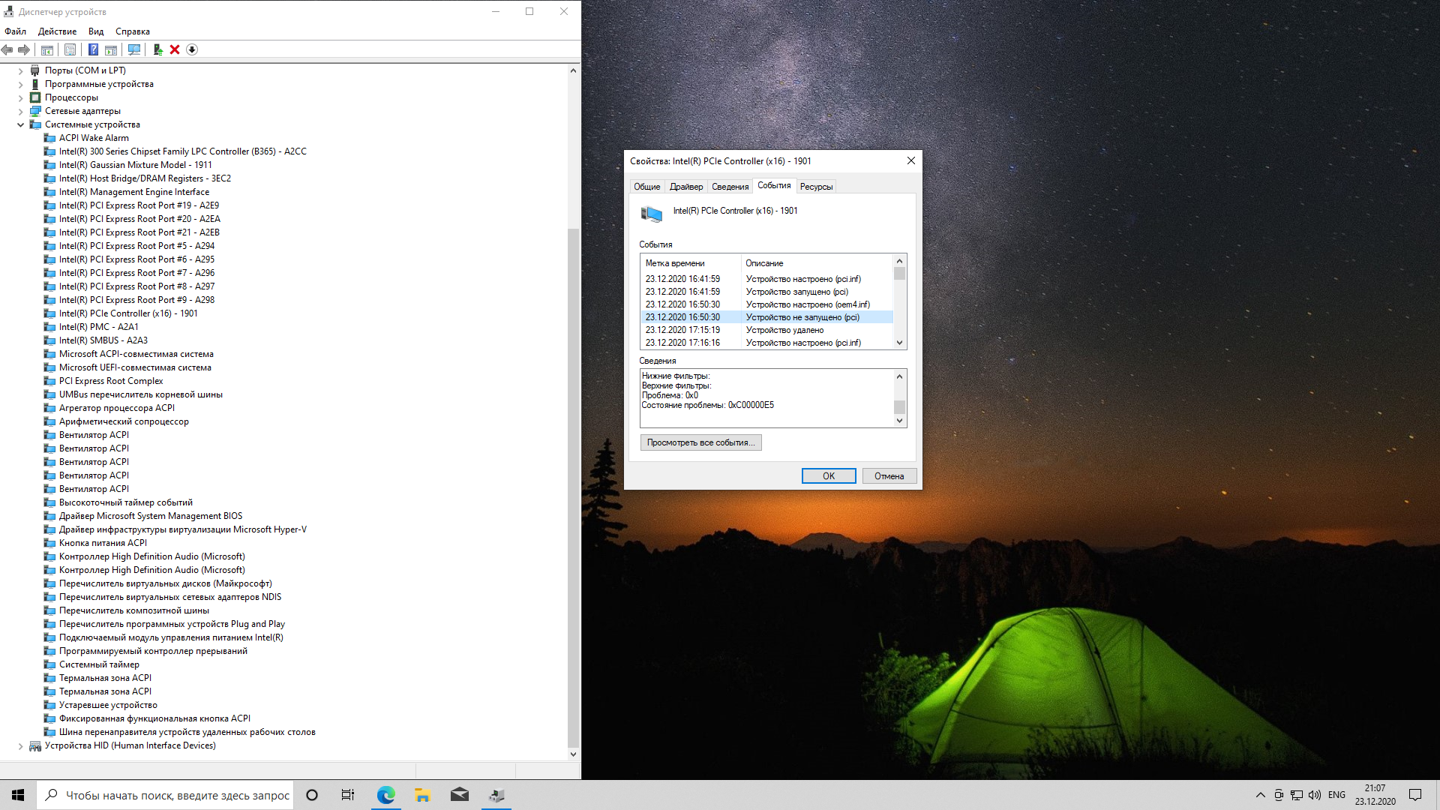
Task: Click the Forward arrow in Device Manager toolbar
Action: point(24,49)
